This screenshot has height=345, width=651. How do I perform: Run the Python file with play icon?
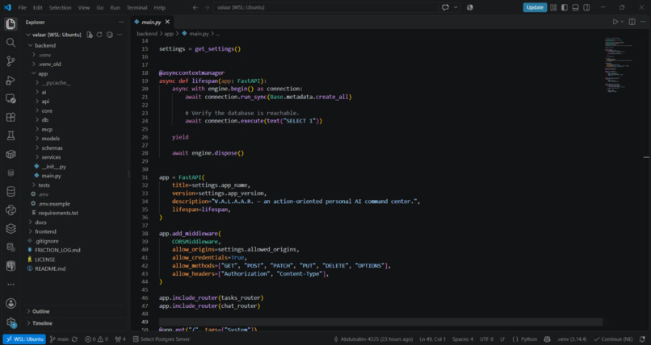click(615, 22)
